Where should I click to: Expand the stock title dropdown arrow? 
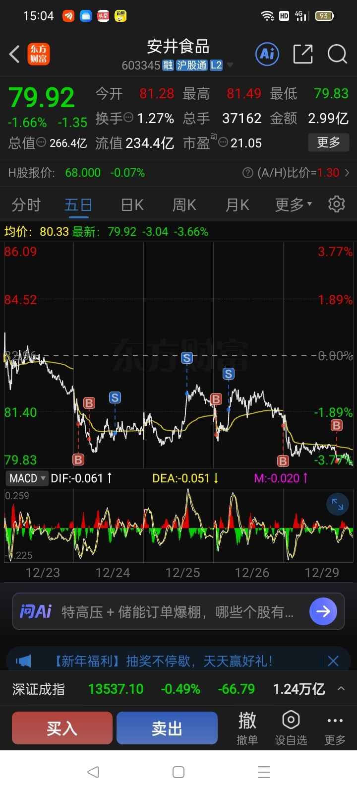tap(230, 65)
